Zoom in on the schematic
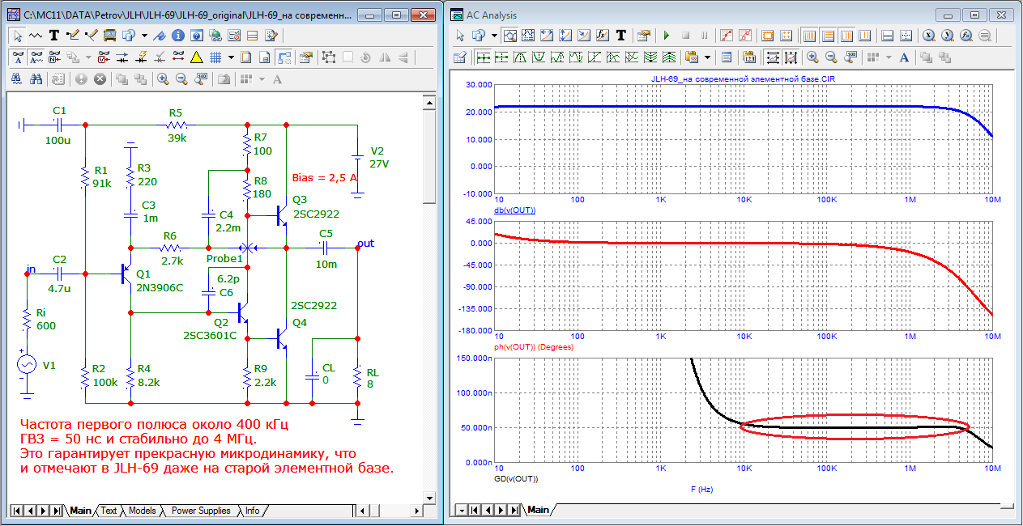This screenshot has height=526, width=1023. 163,79
